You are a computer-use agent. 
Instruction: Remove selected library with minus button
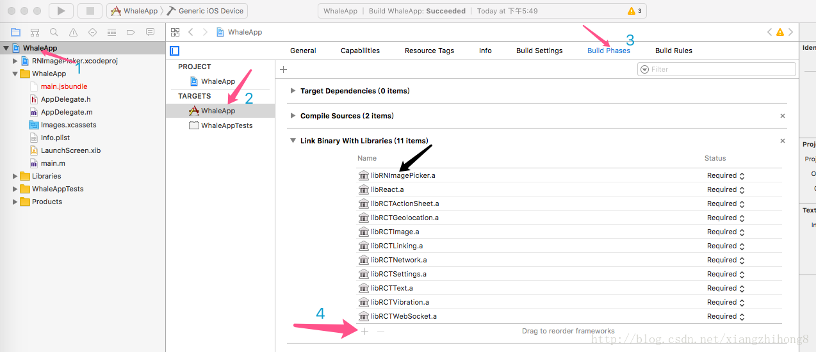[x=380, y=331]
